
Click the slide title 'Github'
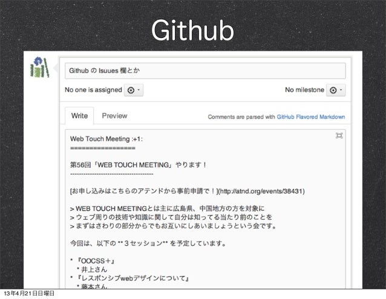pos(192,30)
